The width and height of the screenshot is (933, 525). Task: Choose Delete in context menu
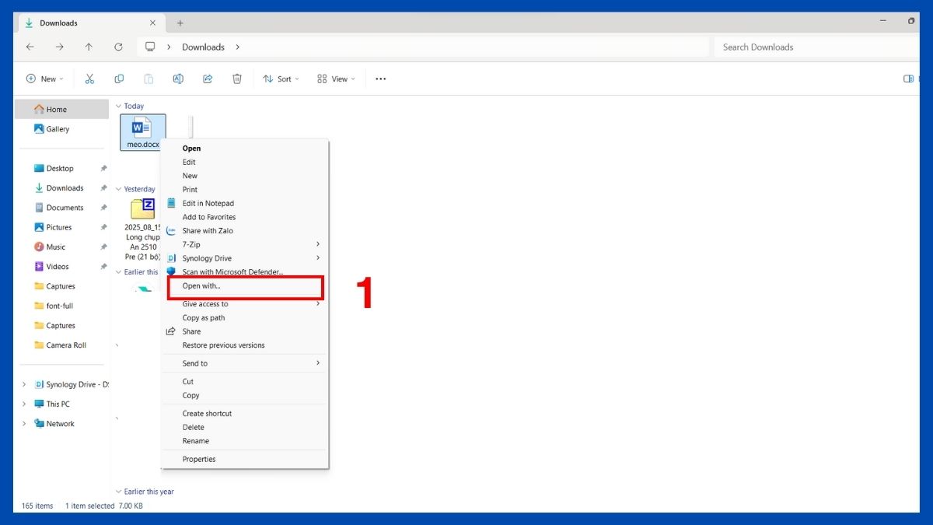point(245,427)
